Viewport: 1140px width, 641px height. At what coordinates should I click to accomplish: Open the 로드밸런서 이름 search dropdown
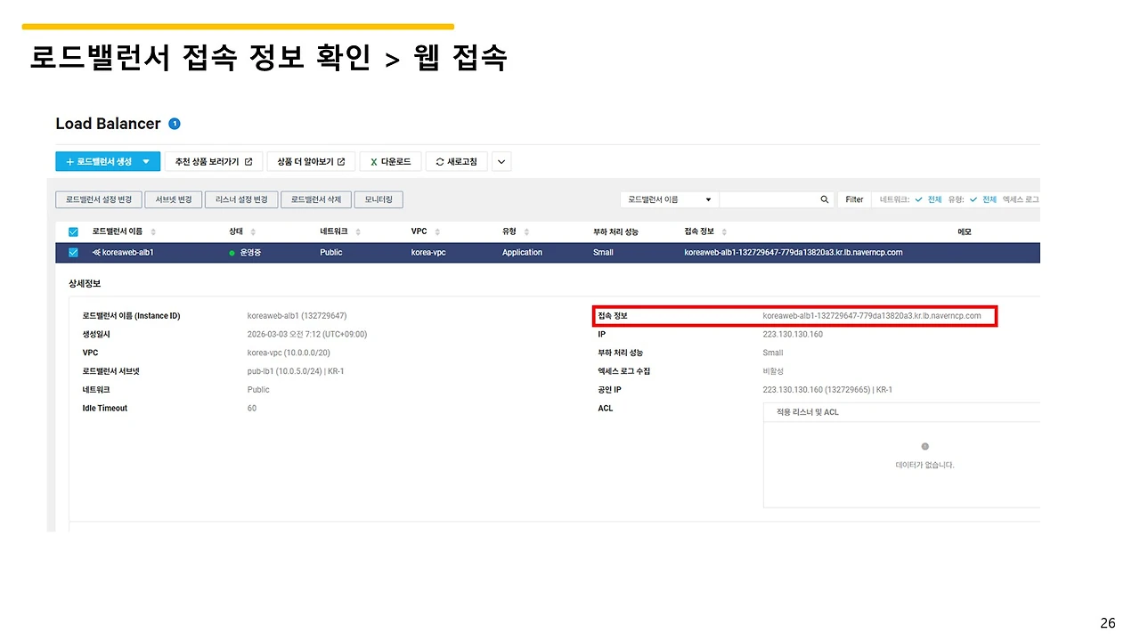click(x=708, y=199)
